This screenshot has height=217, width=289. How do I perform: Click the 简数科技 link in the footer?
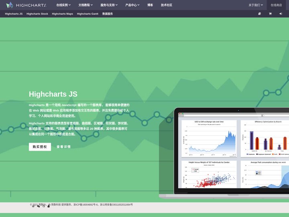(x=56, y=205)
